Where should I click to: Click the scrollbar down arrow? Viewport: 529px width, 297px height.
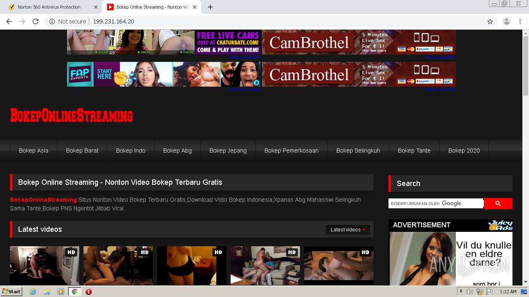coord(525,282)
